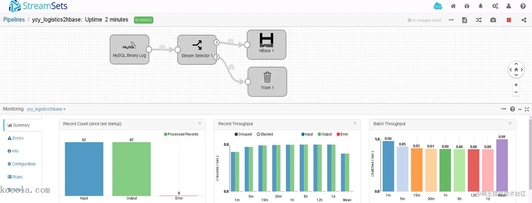Select Grouped chart mode

point(243,134)
